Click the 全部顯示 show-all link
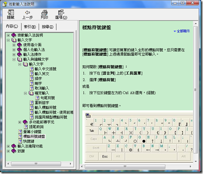 pyautogui.click(x=182, y=31)
